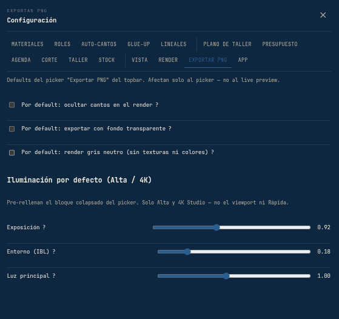Image resolution: width=339 pixels, height=319 pixels.
Task: Open the Presupuesto tab
Action: coord(280,44)
